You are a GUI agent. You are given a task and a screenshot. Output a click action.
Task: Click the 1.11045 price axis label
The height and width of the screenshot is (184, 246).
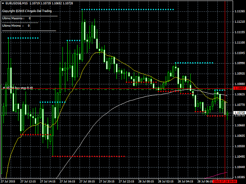[240, 53]
